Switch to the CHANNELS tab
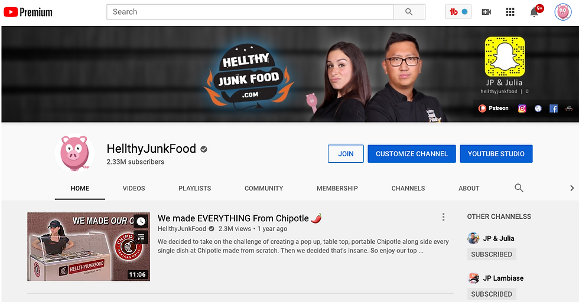Image resolution: width=579 pixels, height=302 pixels. coord(408,188)
